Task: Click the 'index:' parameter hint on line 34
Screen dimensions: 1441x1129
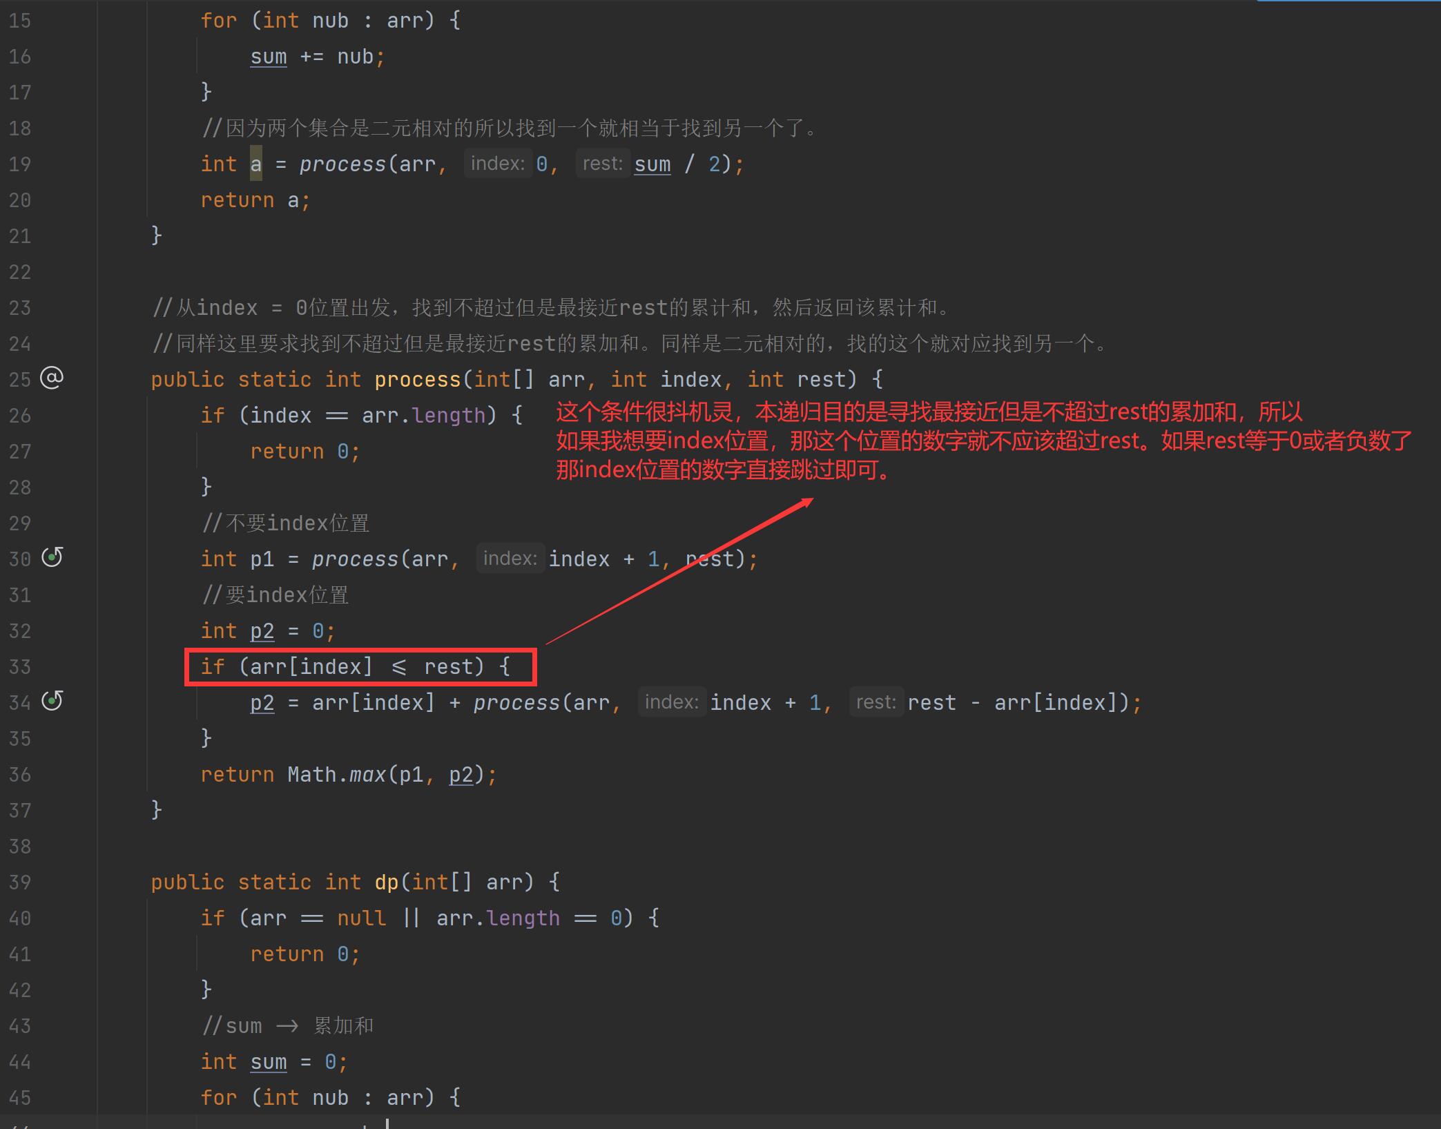Action: coord(671,702)
